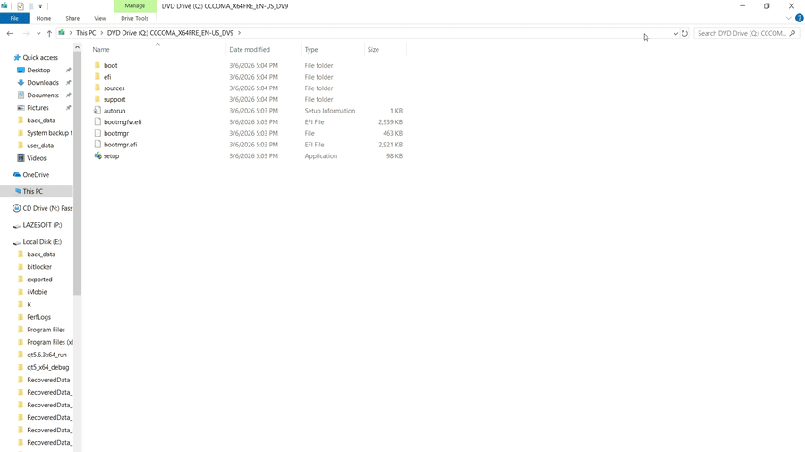Screen dimensions: 805x452
Task: Click the efi folder icon
Action: click(x=97, y=76)
